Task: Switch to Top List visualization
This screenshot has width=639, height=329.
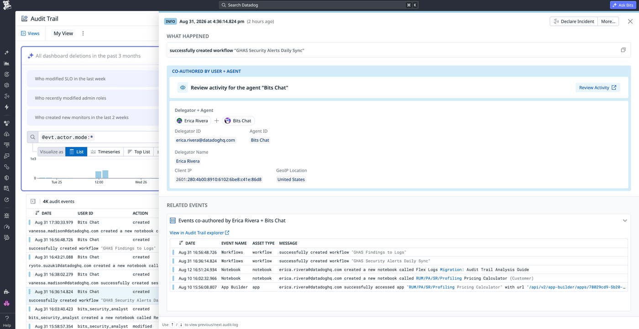Action: (x=139, y=151)
